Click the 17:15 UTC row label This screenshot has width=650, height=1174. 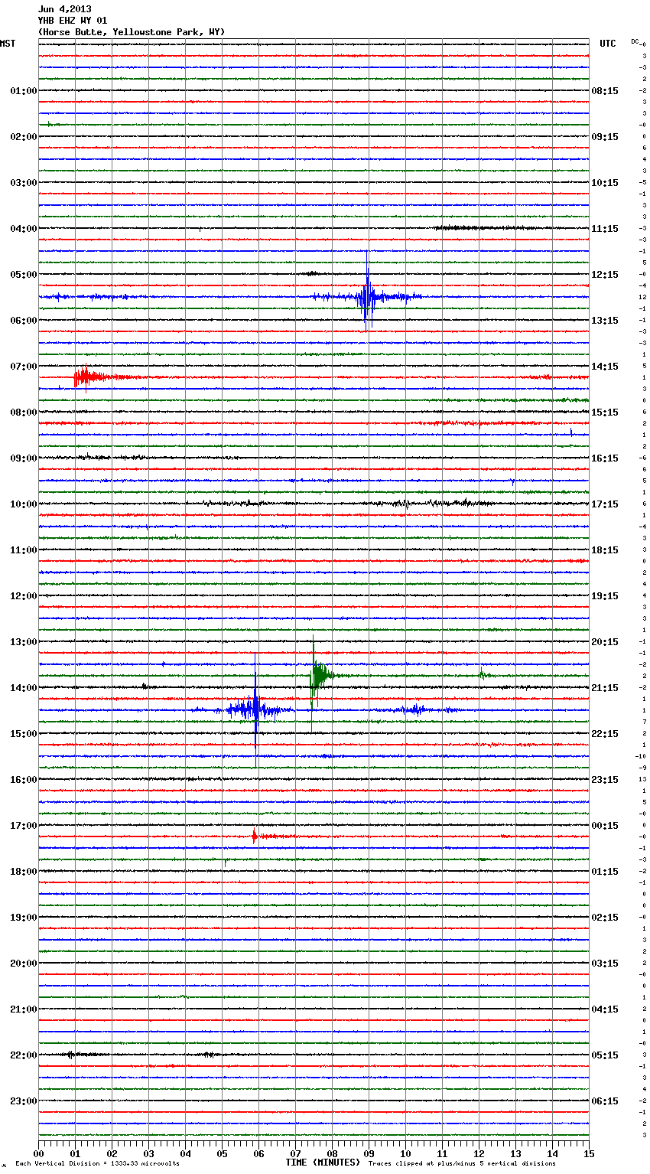605,504
